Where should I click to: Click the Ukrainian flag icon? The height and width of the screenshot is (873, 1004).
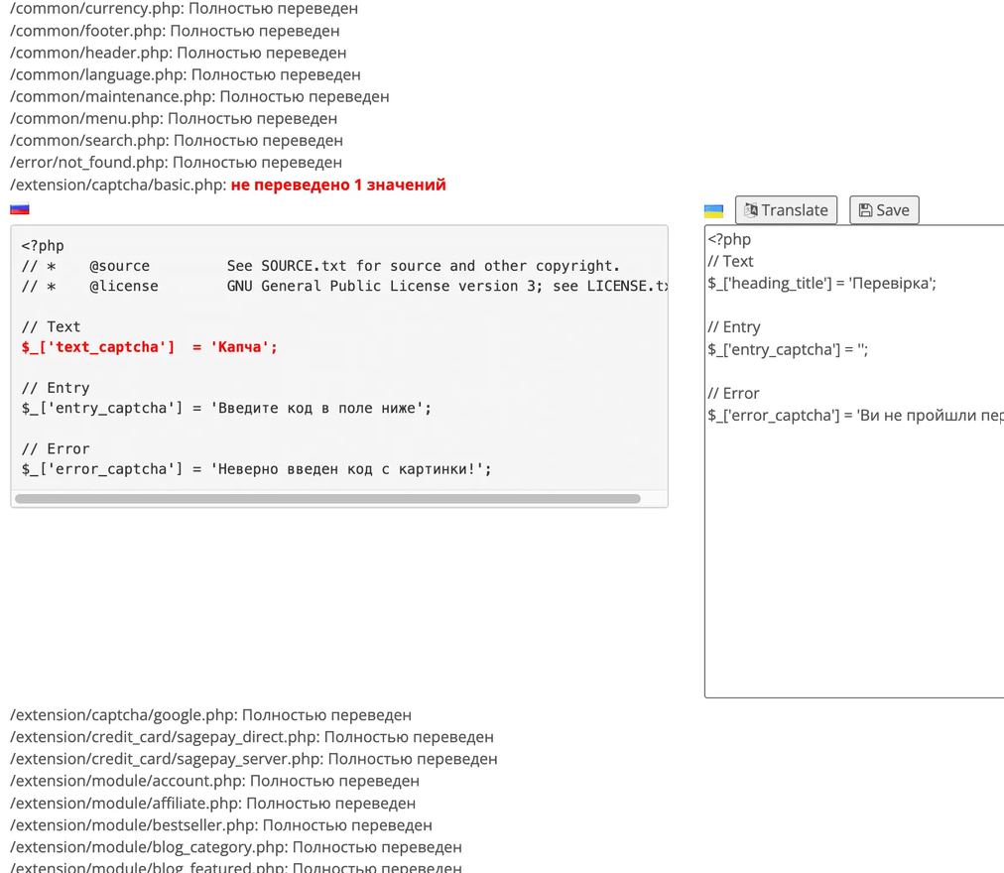(713, 210)
